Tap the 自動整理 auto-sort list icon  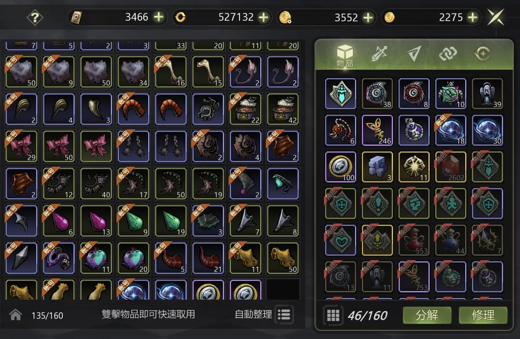tap(284, 315)
